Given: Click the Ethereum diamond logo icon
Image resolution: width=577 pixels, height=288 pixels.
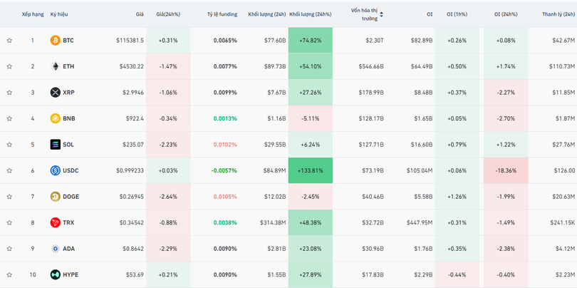Looking at the screenshot, I should coord(55,66).
